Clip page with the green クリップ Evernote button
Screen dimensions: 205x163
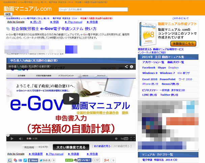pos(70,160)
